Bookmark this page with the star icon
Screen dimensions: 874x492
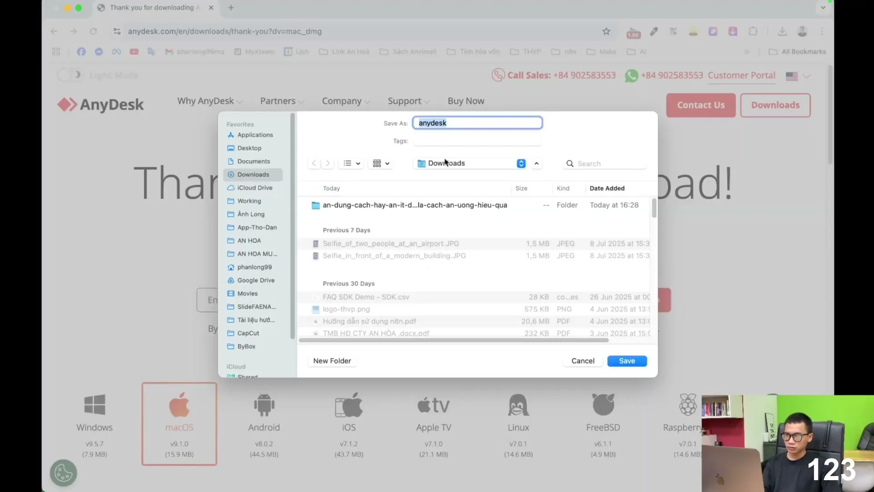coord(606,31)
